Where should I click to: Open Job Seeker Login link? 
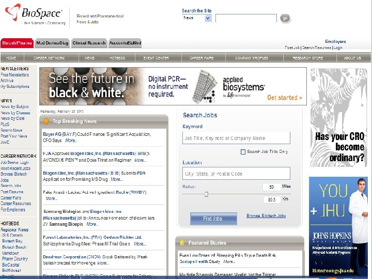tap(14, 162)
